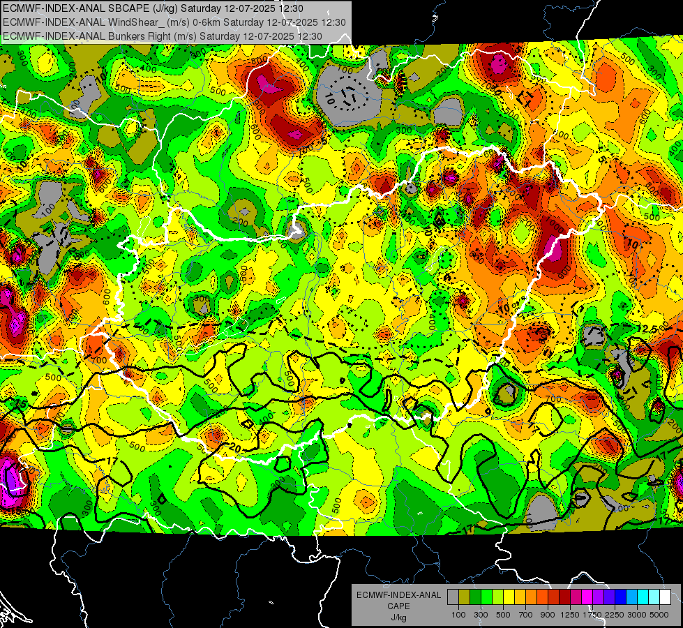Select the bright green legend swatch right of 300
The image size is (683, 628).
pos(486,597)
